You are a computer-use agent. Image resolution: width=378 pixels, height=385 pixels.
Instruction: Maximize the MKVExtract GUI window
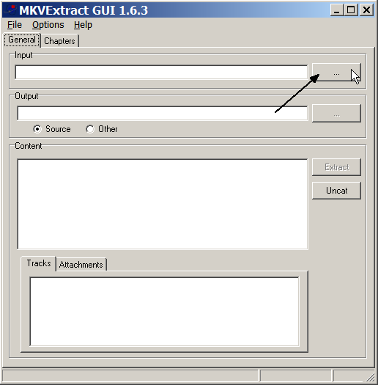pyautogui.click(x=351, y=10)
